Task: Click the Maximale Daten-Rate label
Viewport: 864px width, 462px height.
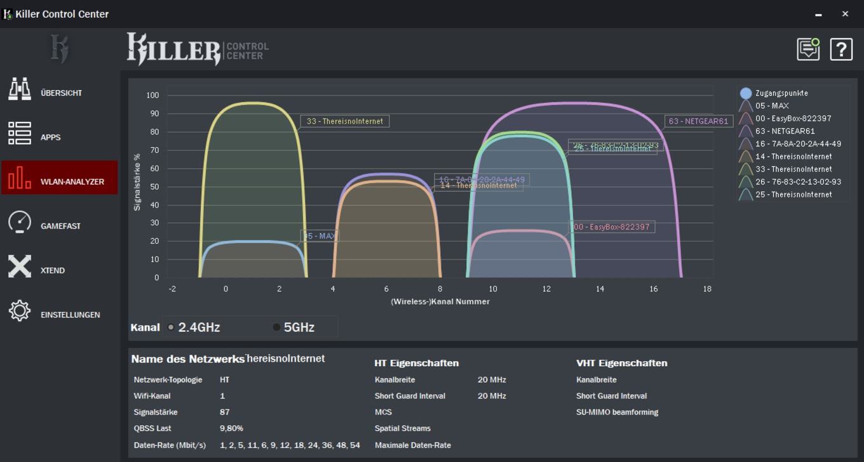Action: 413,445
